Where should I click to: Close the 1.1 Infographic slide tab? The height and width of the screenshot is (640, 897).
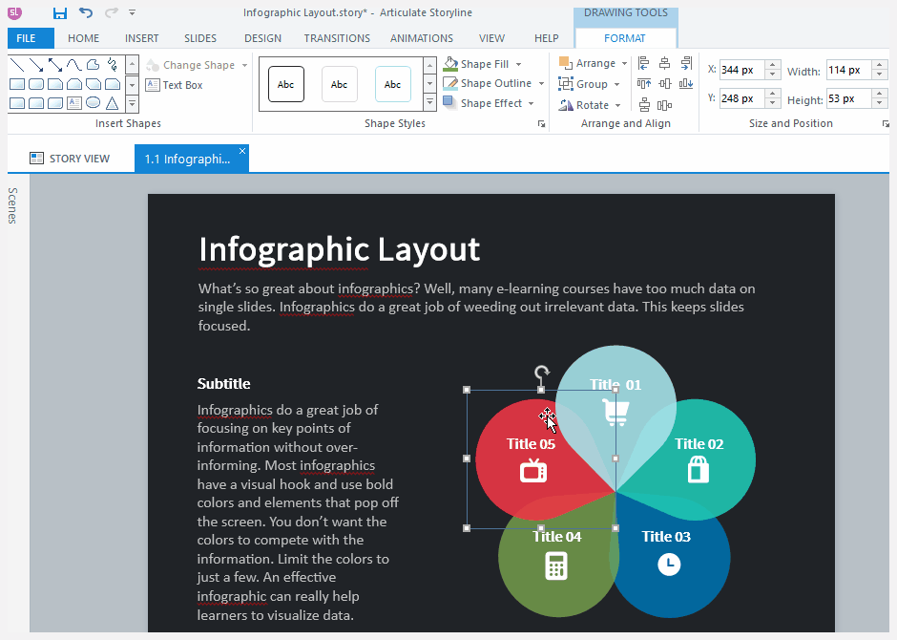click(x=242, y=150)
